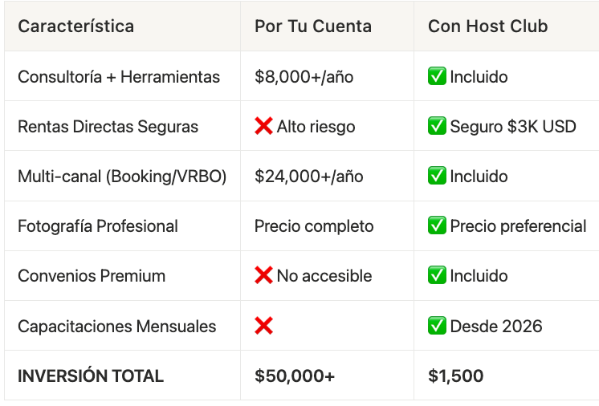The height and width of the screenshot is (406, 599).
Task: Click green checkmark in Convenios Premium row
Action: [x=437, y=276]
